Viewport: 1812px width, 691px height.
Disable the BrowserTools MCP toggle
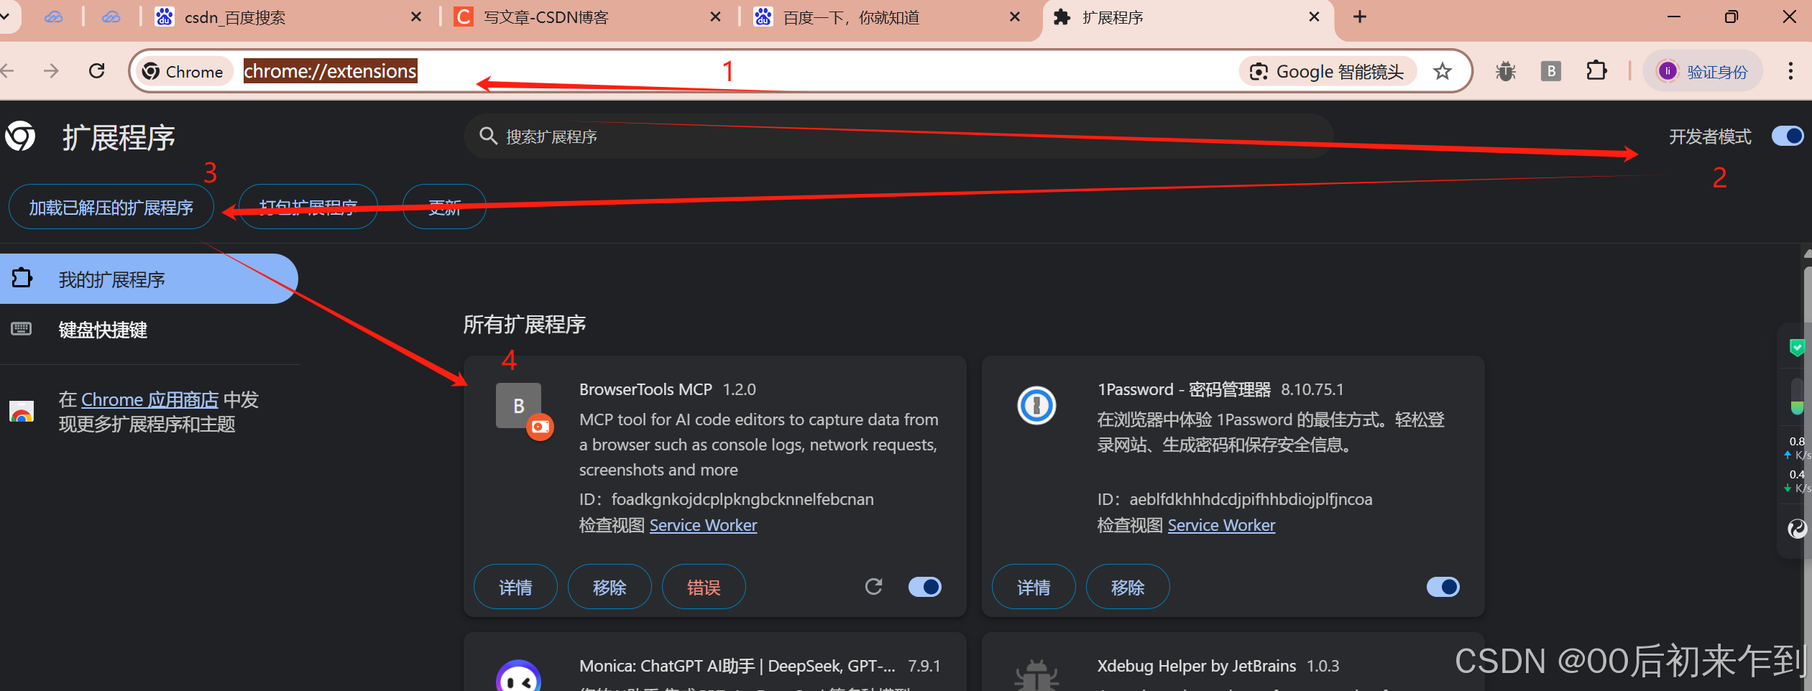click(924, 587)
